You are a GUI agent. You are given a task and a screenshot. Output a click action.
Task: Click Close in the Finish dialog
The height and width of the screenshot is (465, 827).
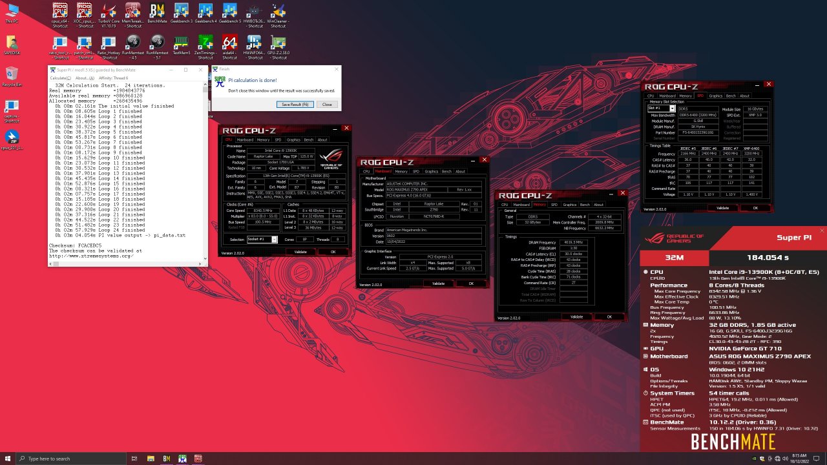click(x=327, y=104)
